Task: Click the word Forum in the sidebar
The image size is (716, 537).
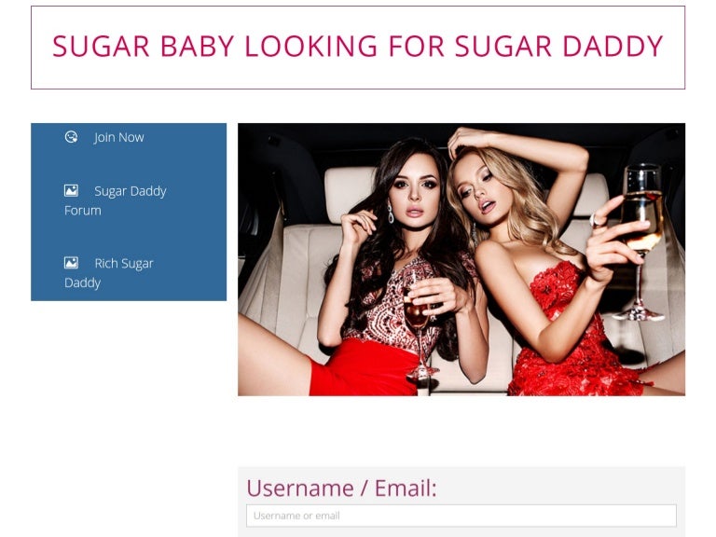Action: (83, 211)
